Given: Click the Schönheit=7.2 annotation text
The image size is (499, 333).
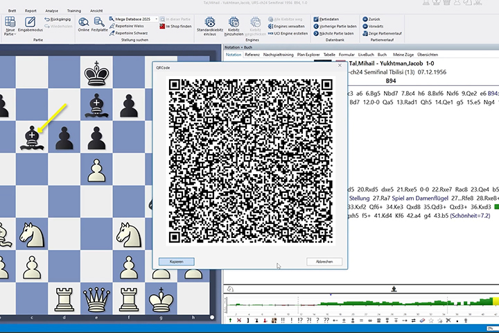Looking at the screenshot, I should (470, 216).
